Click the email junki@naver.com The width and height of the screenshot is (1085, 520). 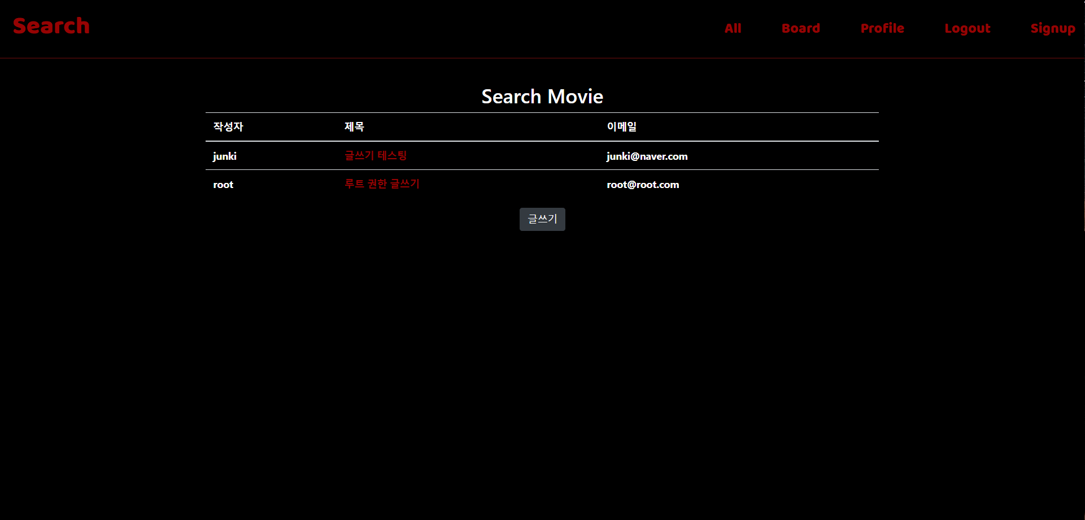coord(647,156)
